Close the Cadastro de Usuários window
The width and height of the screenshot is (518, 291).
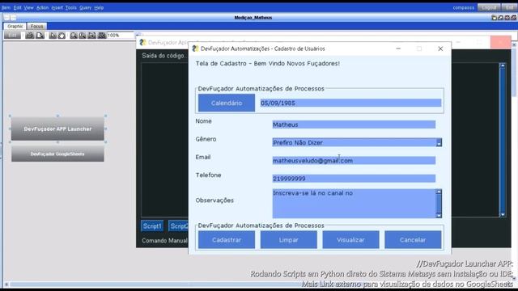(x=440, y=48)
